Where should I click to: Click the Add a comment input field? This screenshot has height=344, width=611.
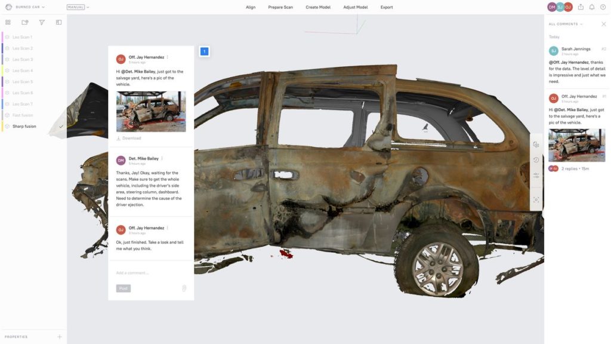149,273
